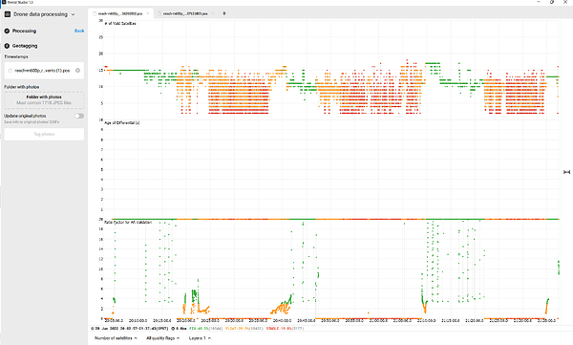Switch to the first .pos plot tab
573x345 pixels.
120,13
